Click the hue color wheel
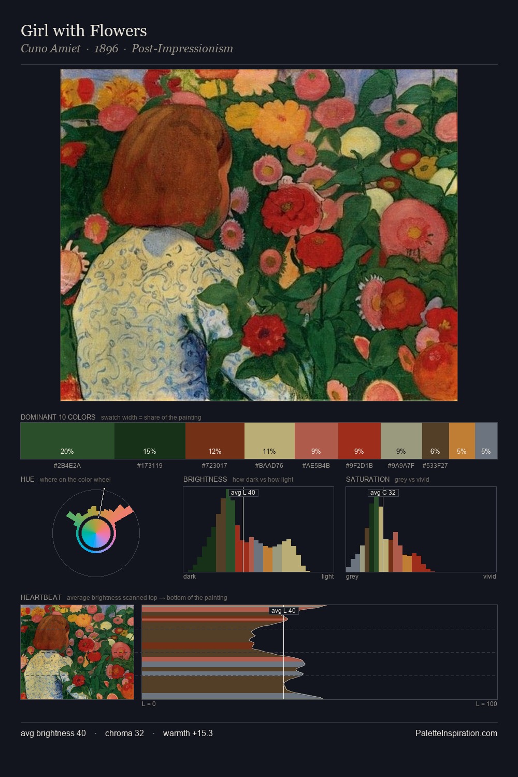Screen dimensions: 518x777 point(96,533)
